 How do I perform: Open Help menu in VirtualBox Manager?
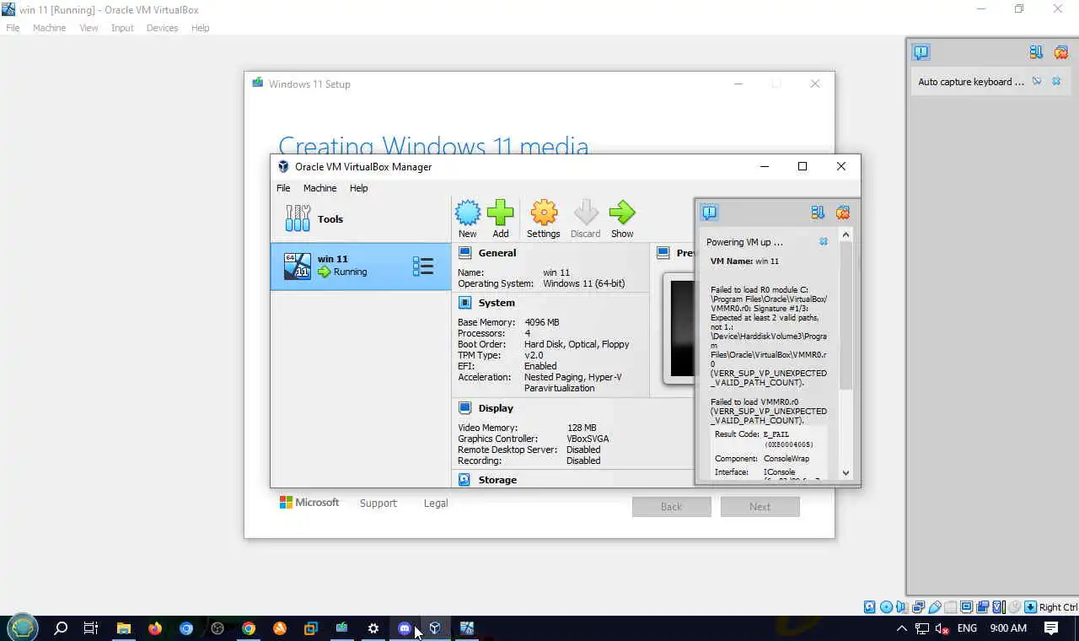[x=358, y=188]
